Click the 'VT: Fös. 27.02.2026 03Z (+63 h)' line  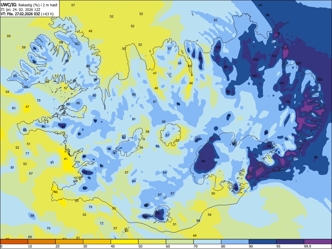pyautogui.click(x=27, y=14)
